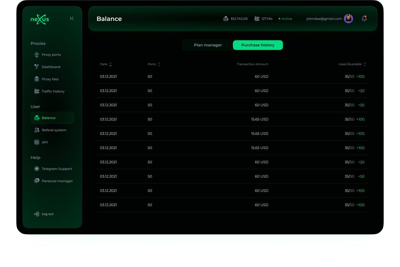The width and height of the screenshot is (400, 267).
Task: Click the Proxy lists clipboard icon
Action: (x=37, y=79)
